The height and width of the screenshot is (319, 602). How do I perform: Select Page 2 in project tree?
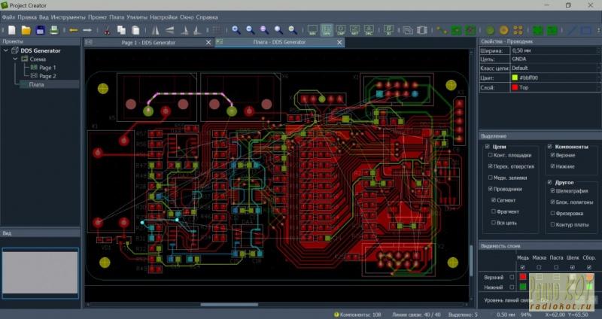[47, 76]
